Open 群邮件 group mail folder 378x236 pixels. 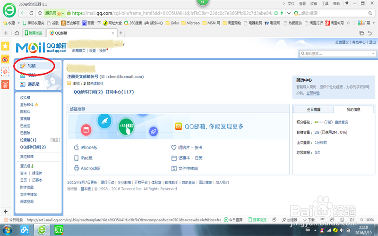pyautogui.click(x=25, y=112)
